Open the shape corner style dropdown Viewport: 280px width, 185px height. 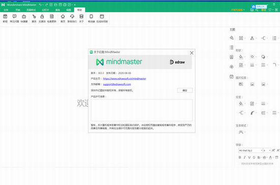pos(275,65)
